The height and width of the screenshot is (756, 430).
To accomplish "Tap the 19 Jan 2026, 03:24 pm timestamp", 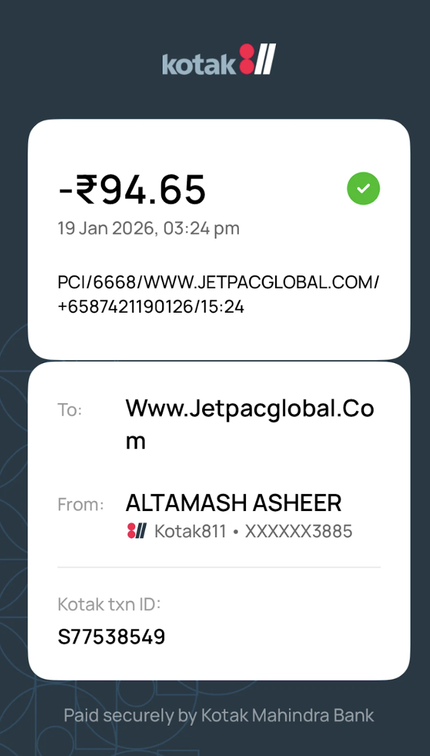I will [149, 228].
